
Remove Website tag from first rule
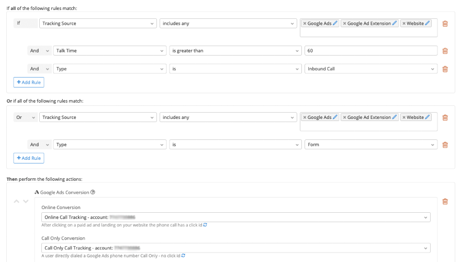point(404,24)
